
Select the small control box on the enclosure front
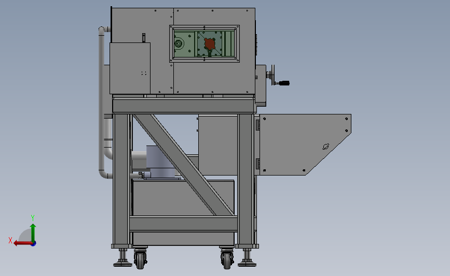pos(130,68)
